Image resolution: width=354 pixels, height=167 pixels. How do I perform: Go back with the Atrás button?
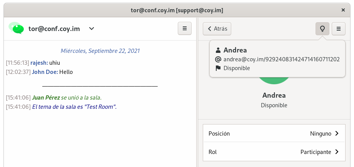point(217,28)
